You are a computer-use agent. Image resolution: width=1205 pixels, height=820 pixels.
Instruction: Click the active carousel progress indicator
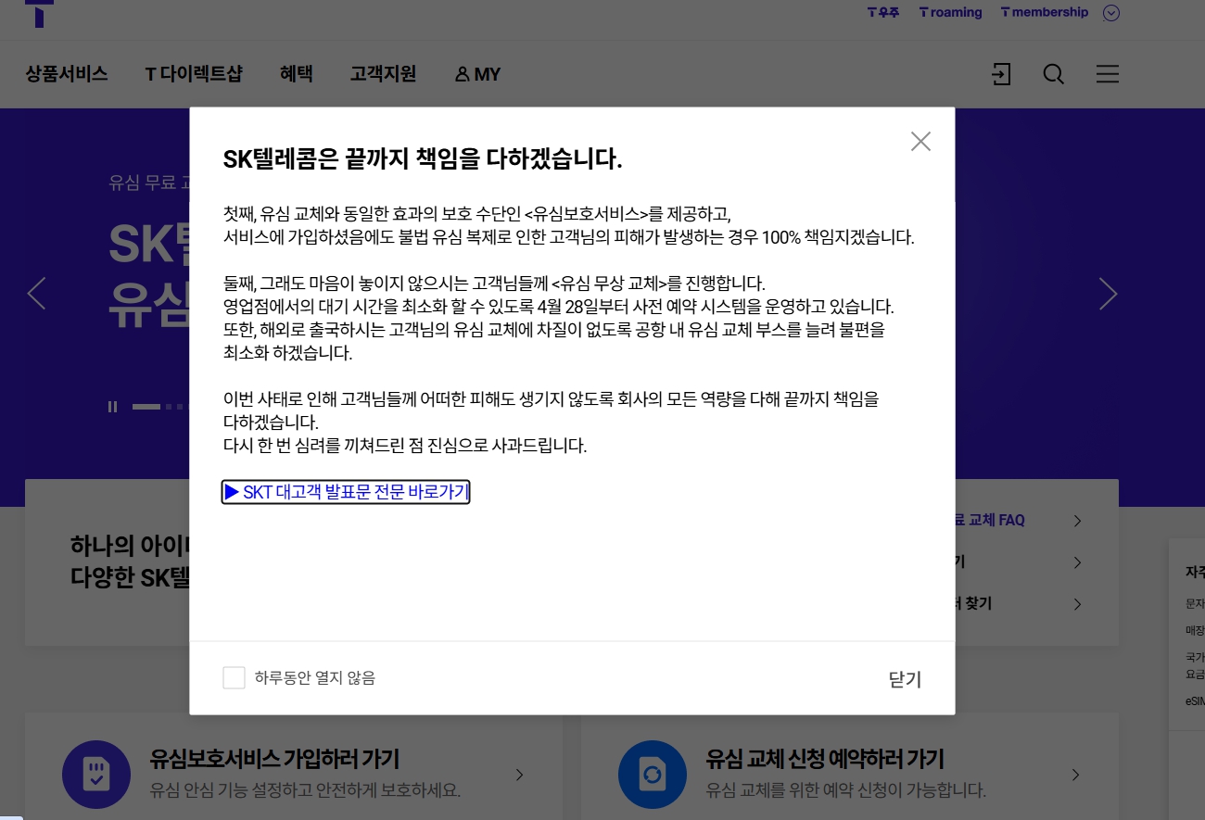click(146, 407)
